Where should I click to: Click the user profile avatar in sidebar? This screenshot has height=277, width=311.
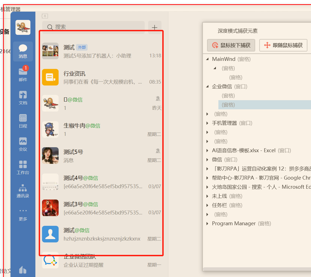click(23, 27)
